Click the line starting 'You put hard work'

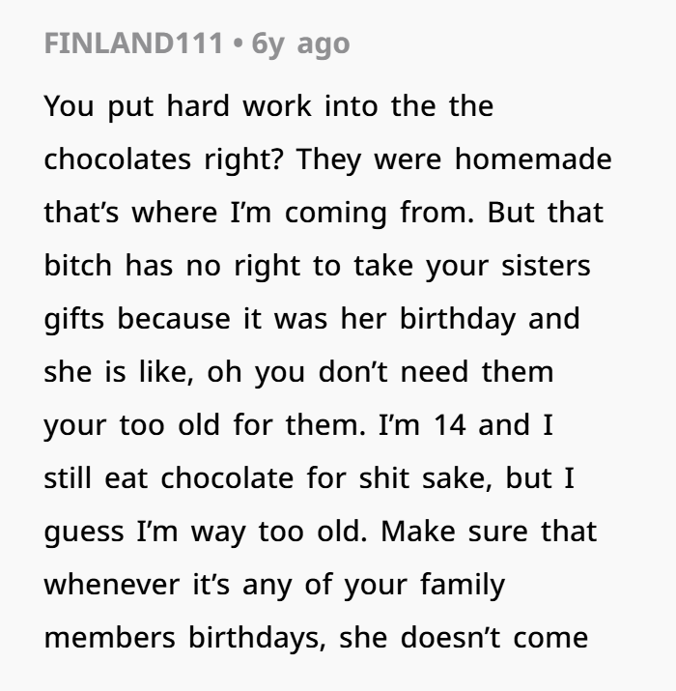(268, 106)
